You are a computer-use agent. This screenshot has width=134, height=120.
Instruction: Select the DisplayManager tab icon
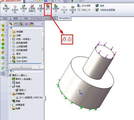(32, 24)
